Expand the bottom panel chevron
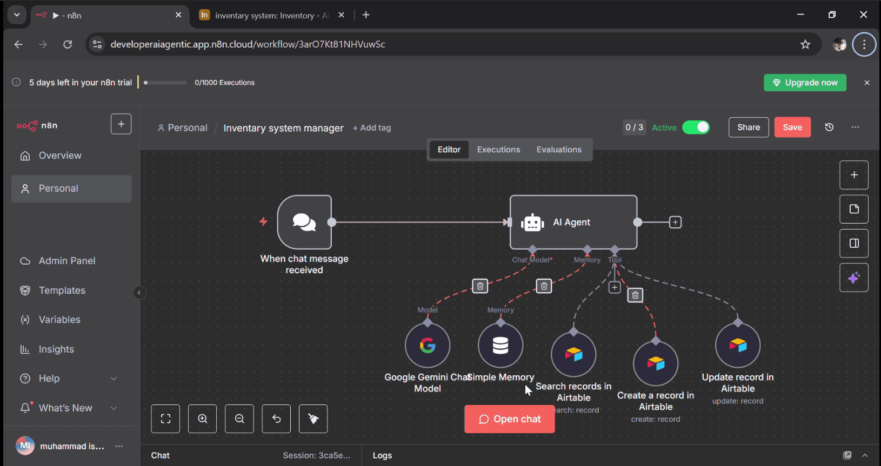Viewport: 881px width, 466px height. (x=865, y=455)
